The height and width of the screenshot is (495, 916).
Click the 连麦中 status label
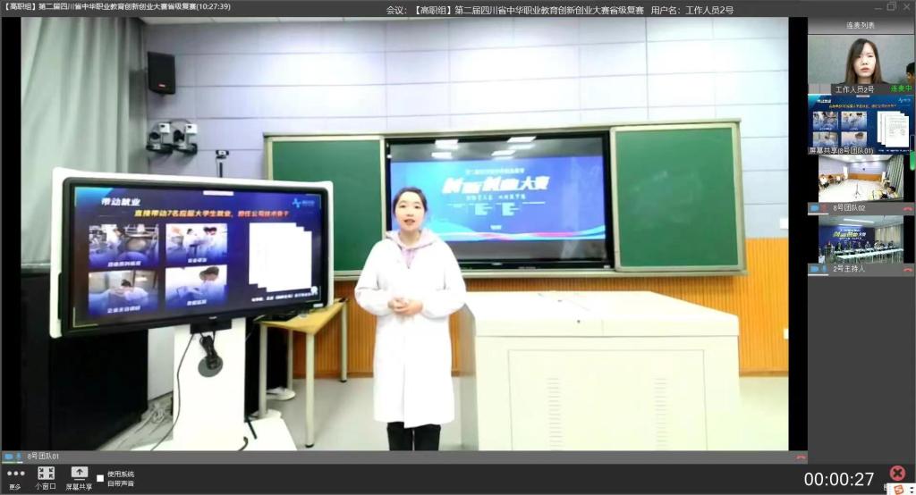898,89
